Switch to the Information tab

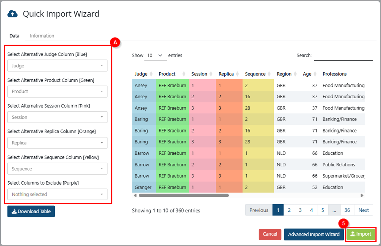pyautogui.click(x=42, y=36)
